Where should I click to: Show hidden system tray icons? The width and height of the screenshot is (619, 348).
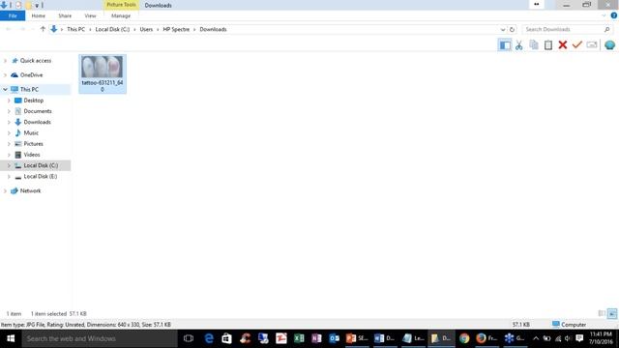click(x=536, y=338)
